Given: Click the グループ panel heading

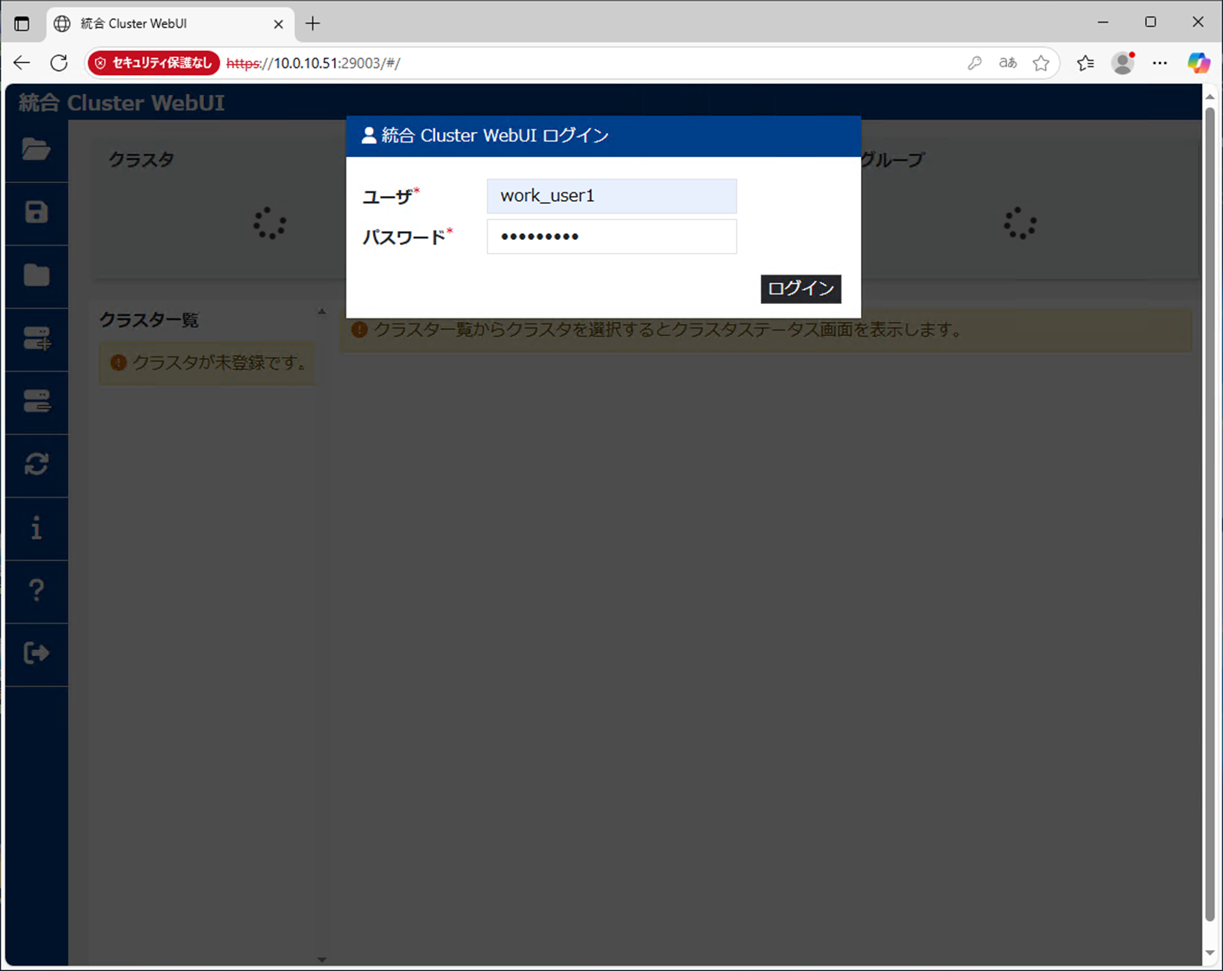Looking at the screenshot, I should point(891,160).
